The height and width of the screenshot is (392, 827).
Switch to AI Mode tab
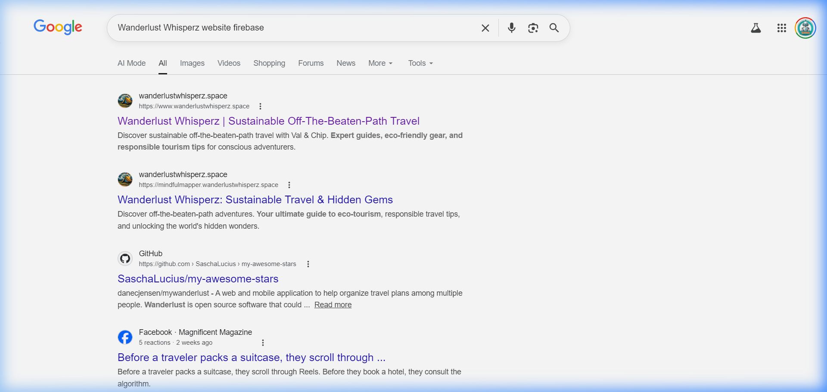[x=131, y=63]
